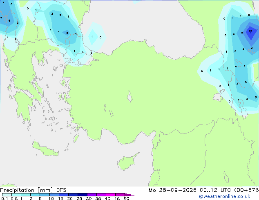Click the '(00+876' forecast offset text
This screenshot has height=200, width=259.
pyautogui.click(x=246, y=190)
